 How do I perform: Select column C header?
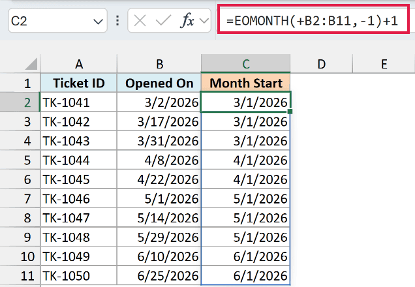[245, 64]
